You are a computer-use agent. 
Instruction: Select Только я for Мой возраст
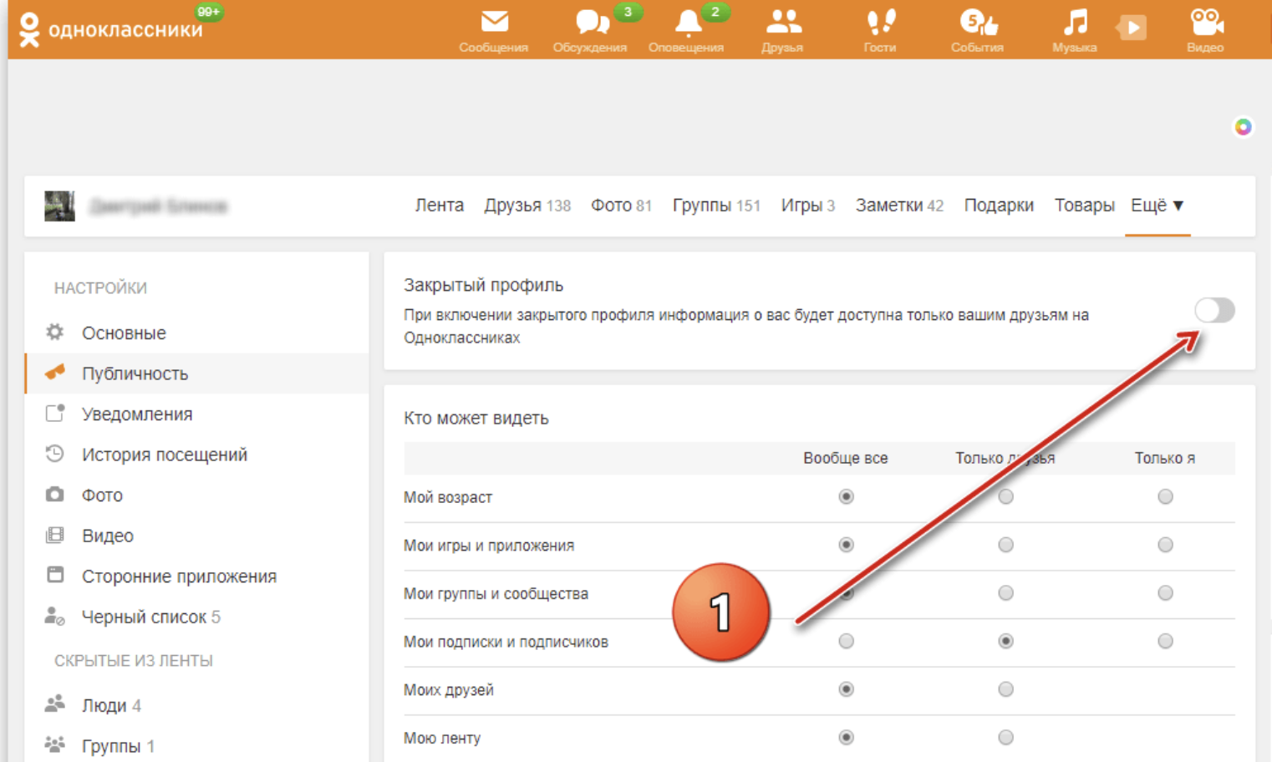1165,496
